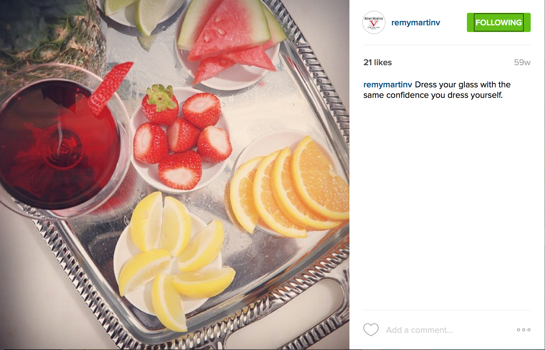The width and height of the screenshot is (545, 350).
Task: Toggle the green FOLLOWING button
Action: (499, 22)
